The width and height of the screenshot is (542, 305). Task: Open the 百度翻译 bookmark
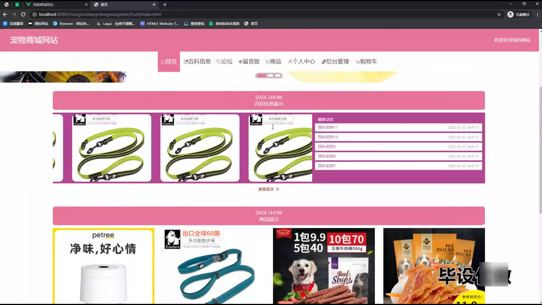13,23
